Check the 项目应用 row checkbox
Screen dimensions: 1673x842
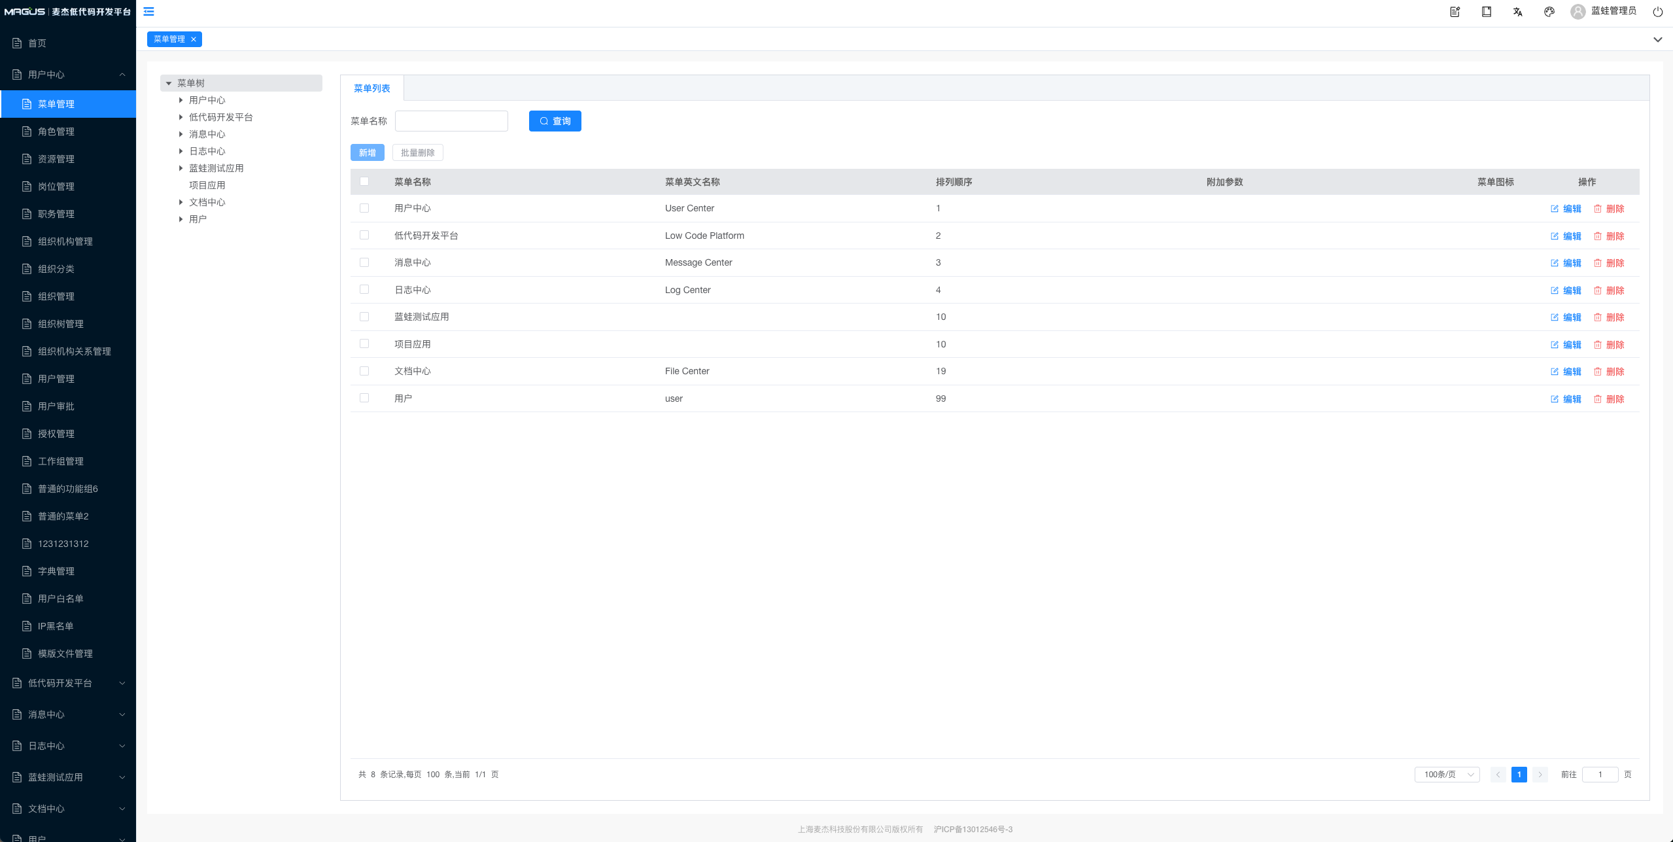click(364, 343)
